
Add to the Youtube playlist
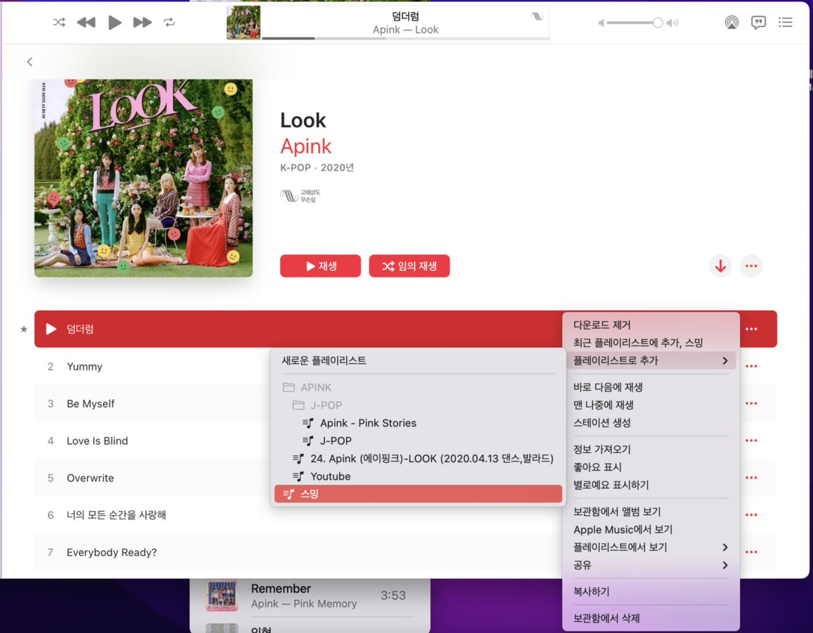(x=418, y=476)
